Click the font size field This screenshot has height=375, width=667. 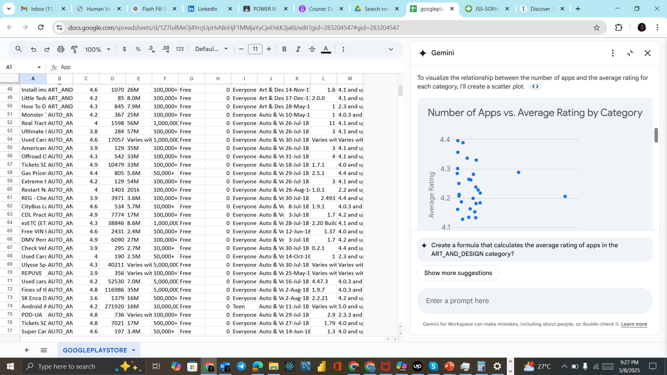coord(255,49)
